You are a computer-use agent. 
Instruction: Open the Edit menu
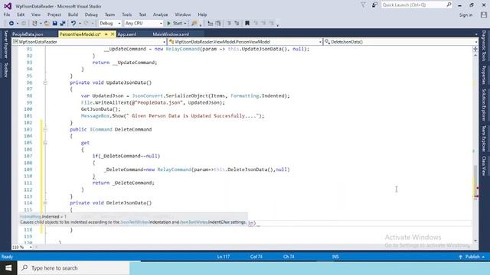[x=21, y=15]
